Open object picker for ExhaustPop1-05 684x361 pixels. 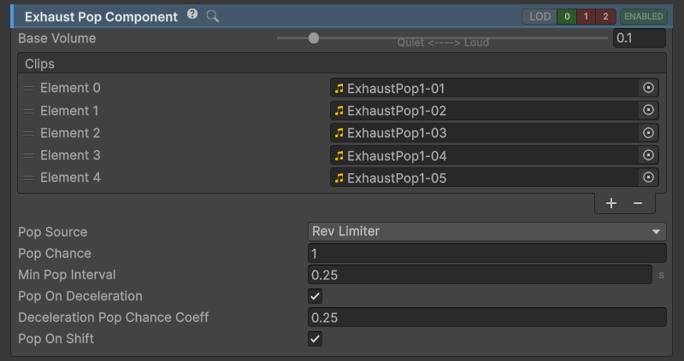click(648, 178)
